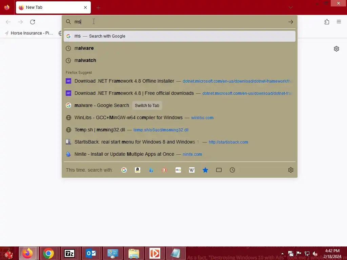
Task: Search in open Tabs icon
Action: coord(219,170)
